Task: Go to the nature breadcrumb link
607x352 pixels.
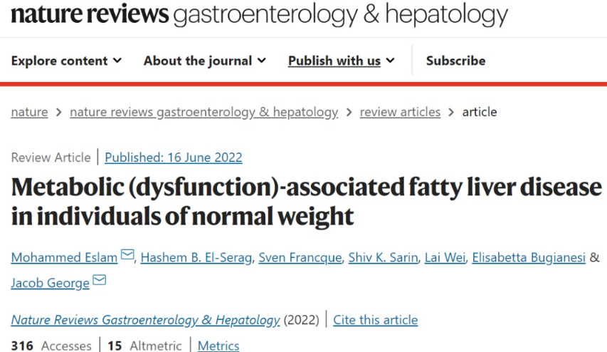Action: 29,112
